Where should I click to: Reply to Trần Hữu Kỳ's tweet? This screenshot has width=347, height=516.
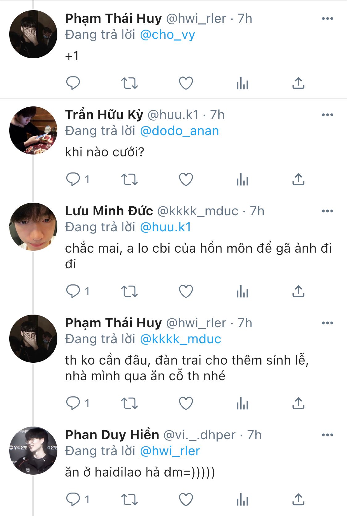73,179
